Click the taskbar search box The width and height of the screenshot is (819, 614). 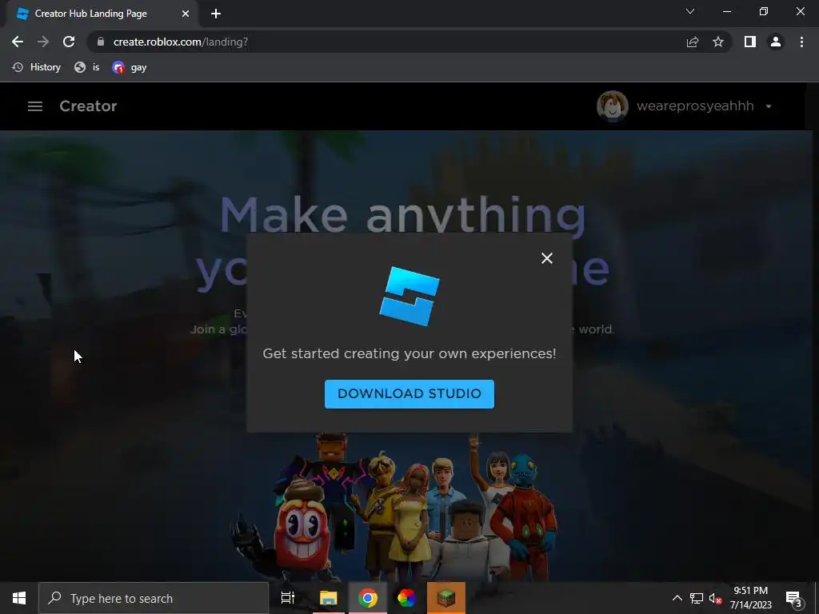point(154,598)
